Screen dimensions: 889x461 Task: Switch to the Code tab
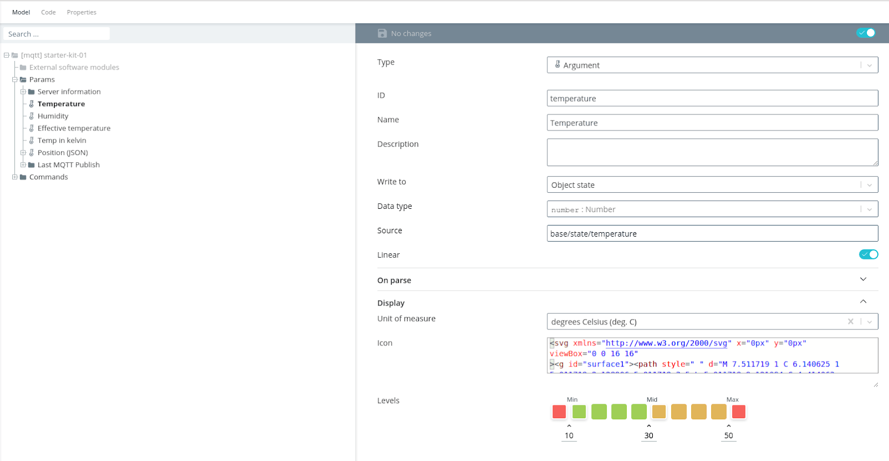48,12
